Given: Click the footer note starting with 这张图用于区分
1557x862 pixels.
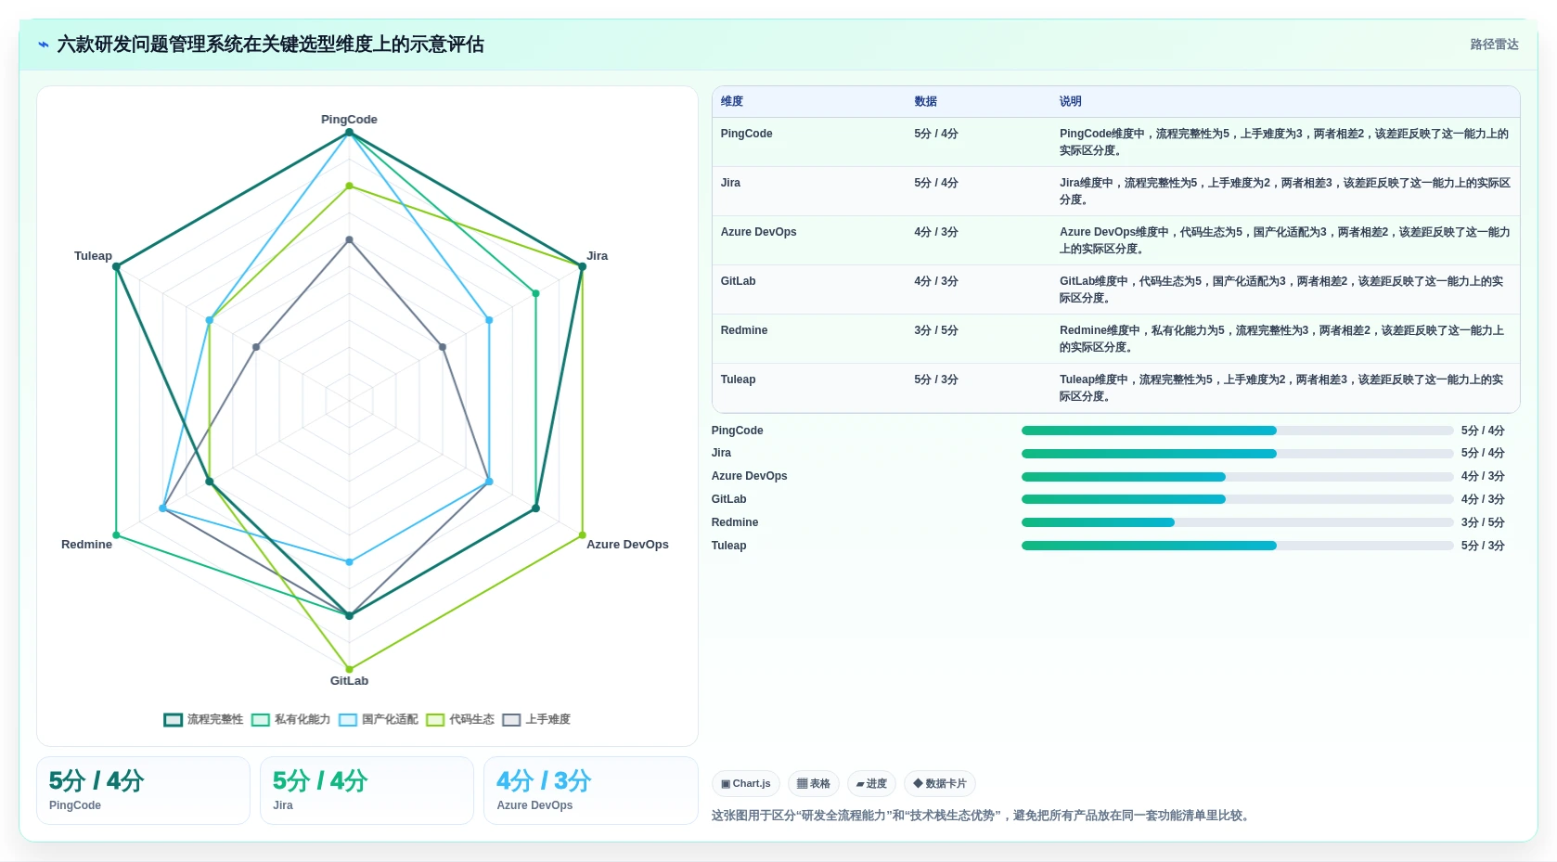Looking at the screenshot, I should coord(983,816).
